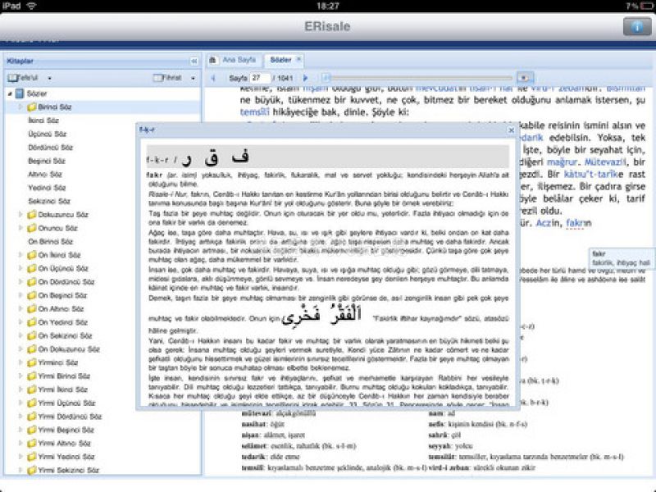This screenshot has height=492, width=656.
Task: Select Dördüncü Söz in the tree
Action: [51, 148]
